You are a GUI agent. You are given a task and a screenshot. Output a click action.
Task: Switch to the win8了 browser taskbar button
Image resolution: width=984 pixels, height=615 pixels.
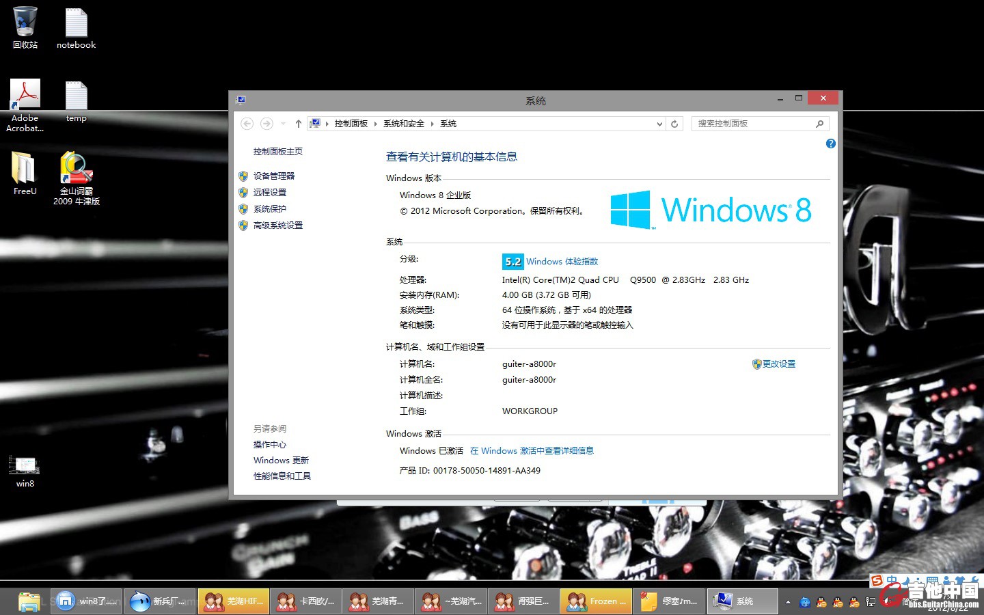(x=86, y=601)
